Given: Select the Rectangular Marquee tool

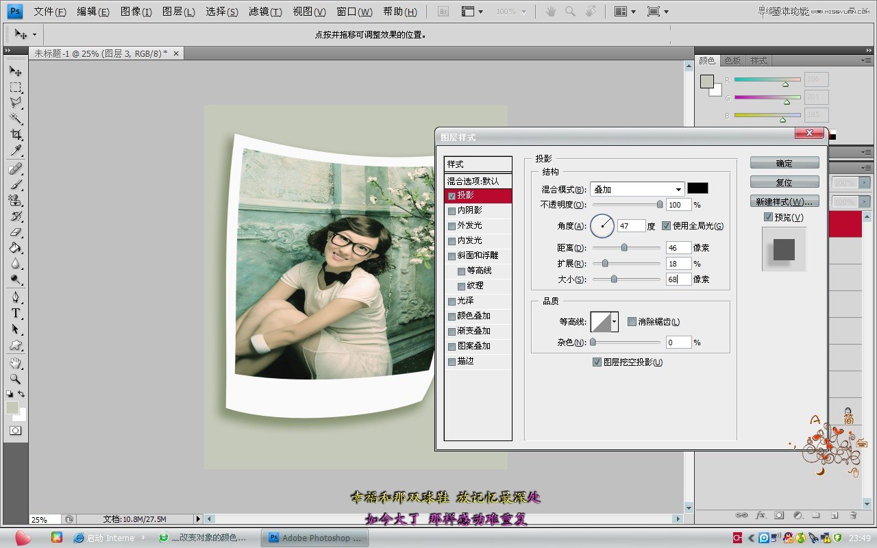Looking at the screenshot, I should 15,87.
